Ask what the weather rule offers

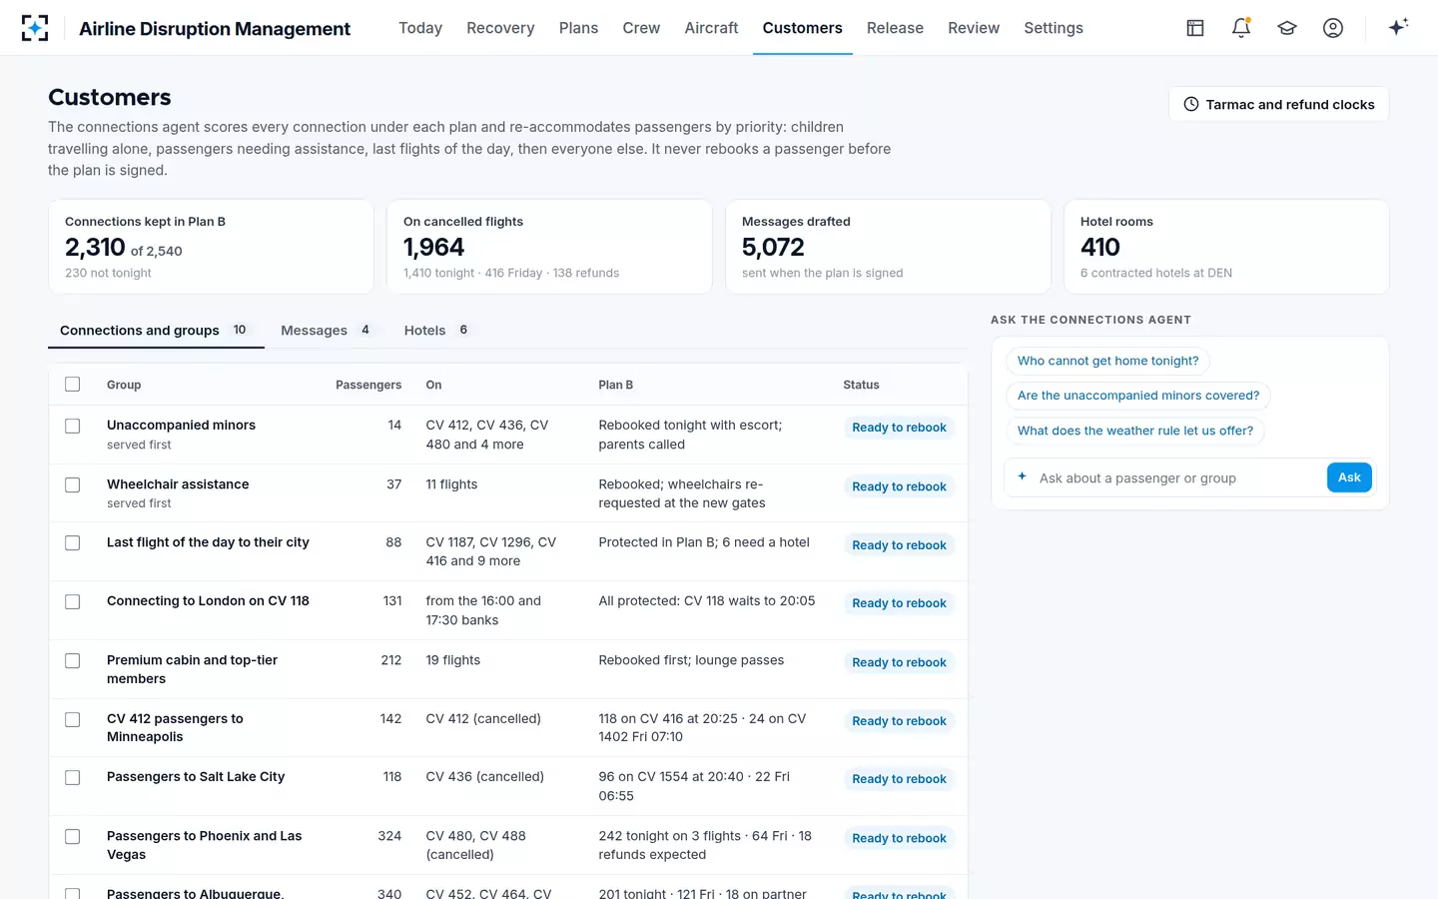tap(1135, 431)
